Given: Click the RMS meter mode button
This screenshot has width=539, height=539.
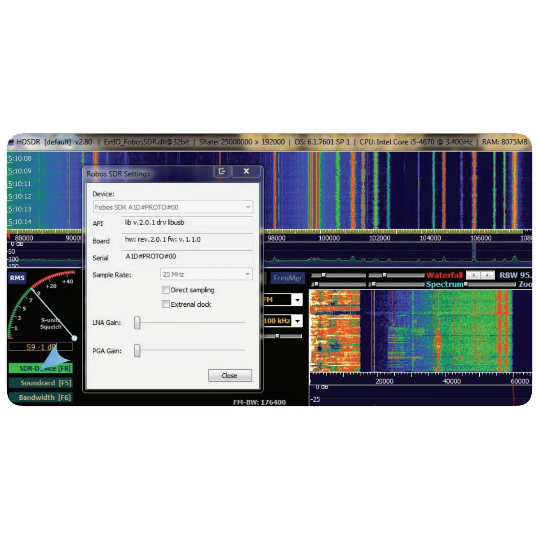Looking at the screenshot, I should [17, 278].
